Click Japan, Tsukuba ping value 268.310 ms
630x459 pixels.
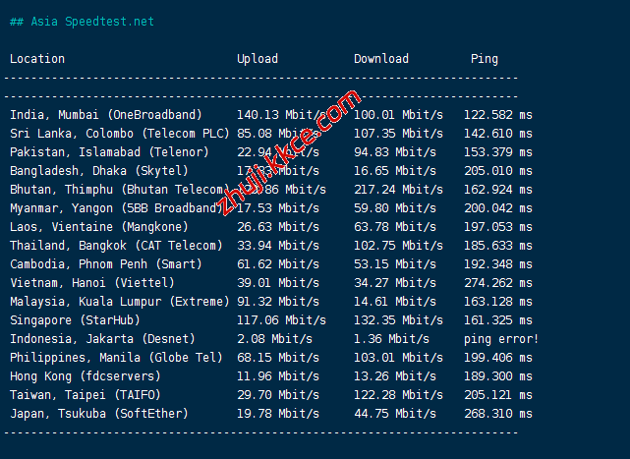[x=498, y=414]
